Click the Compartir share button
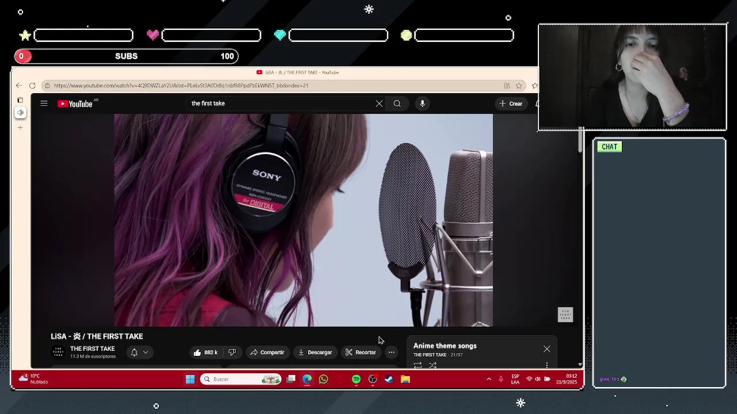The image size is (737, 414). (268, 352)
